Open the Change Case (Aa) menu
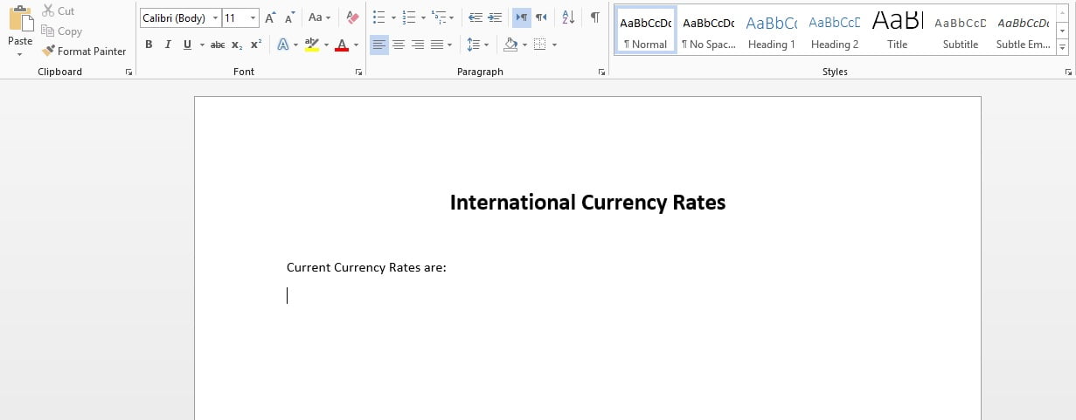 [319, 17]
